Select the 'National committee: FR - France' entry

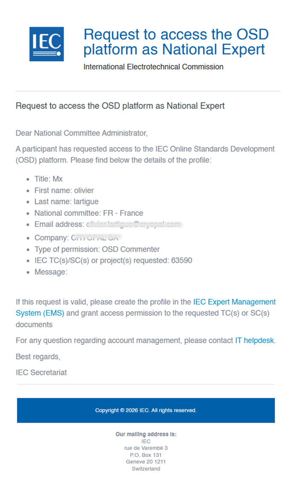point(89,213)
